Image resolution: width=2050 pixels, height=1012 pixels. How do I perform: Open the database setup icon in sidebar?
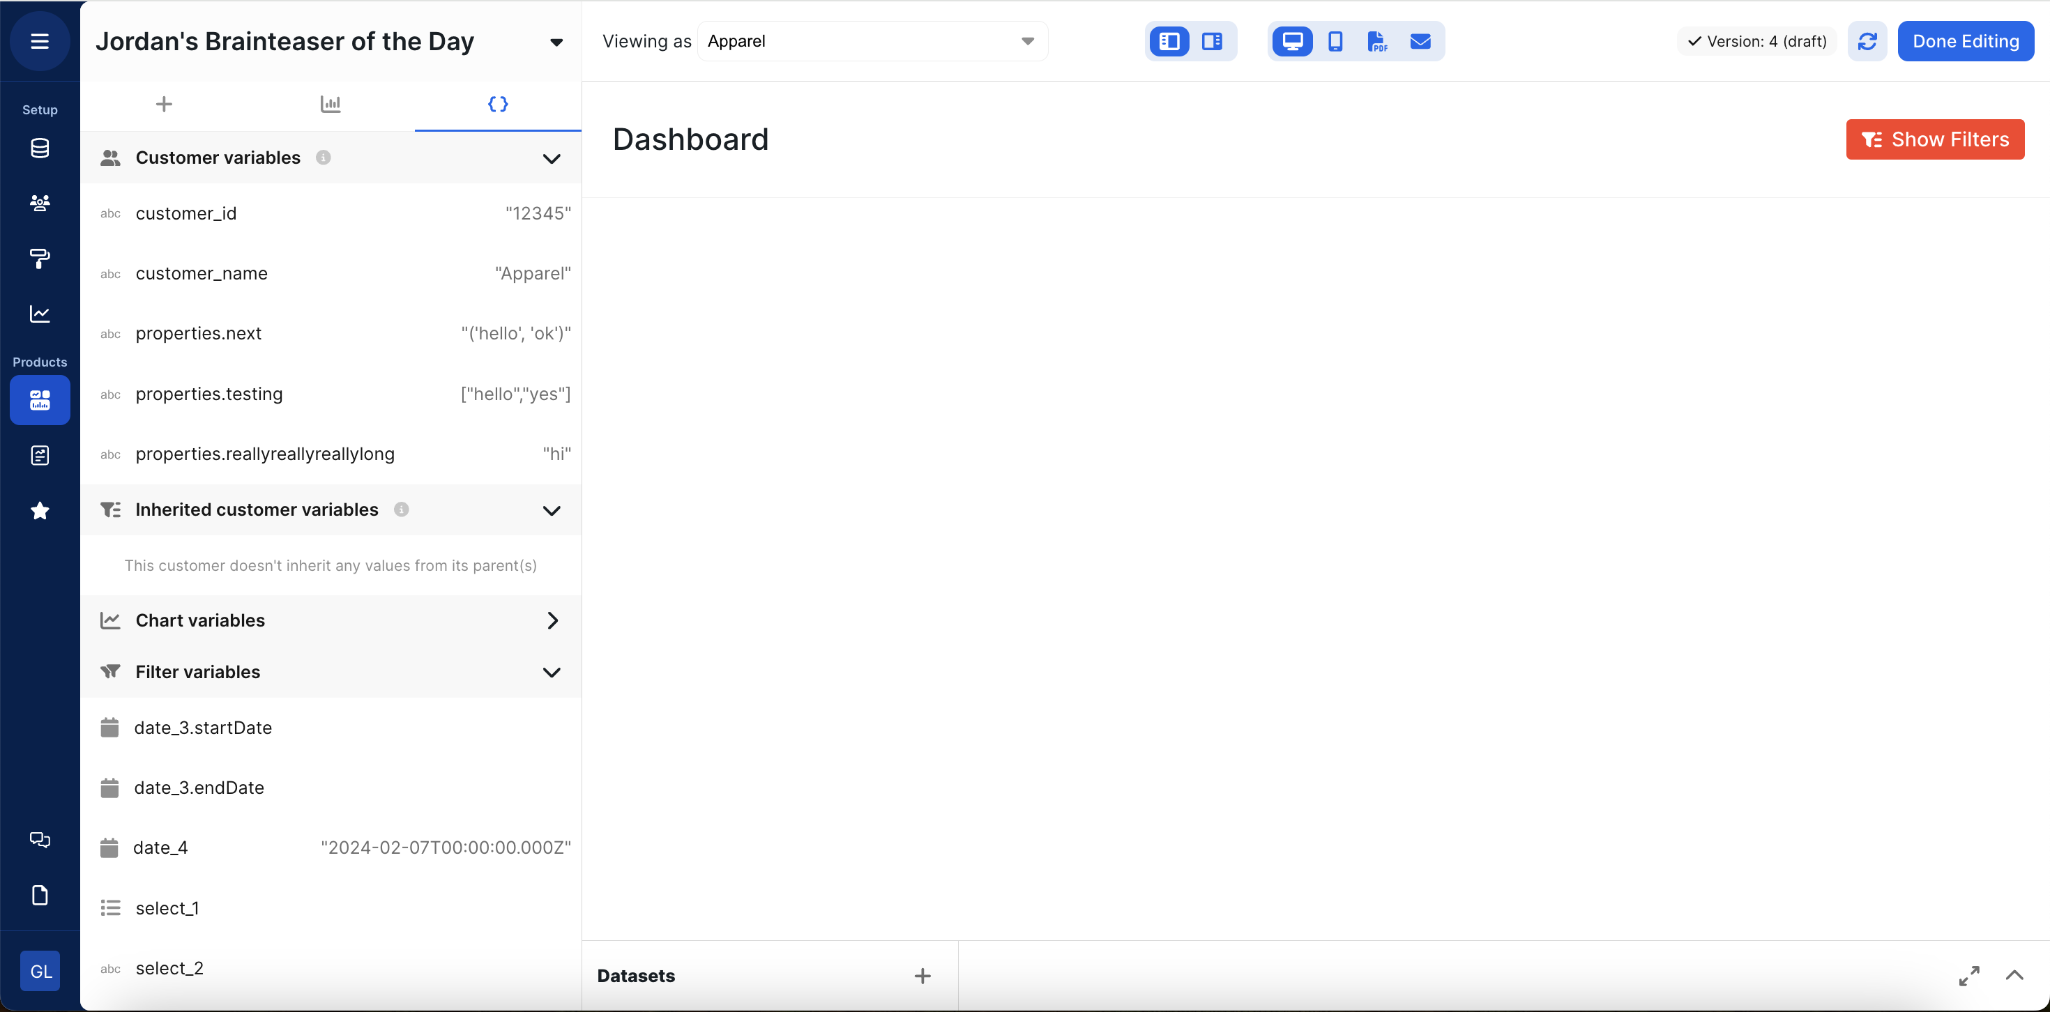click(40, 148)
